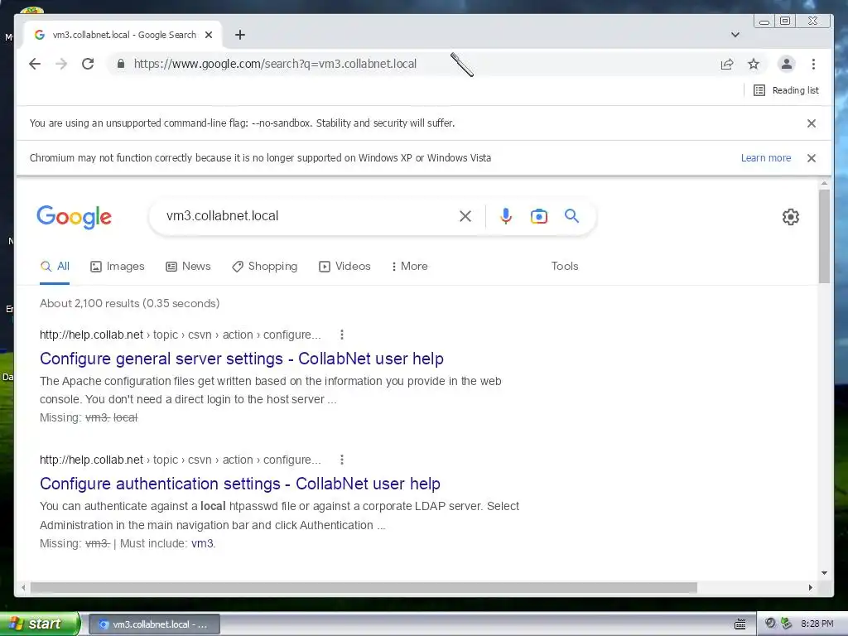This screenshot has width=848, height=636.
Task: Open search Tools
Action: click(565, 266)
